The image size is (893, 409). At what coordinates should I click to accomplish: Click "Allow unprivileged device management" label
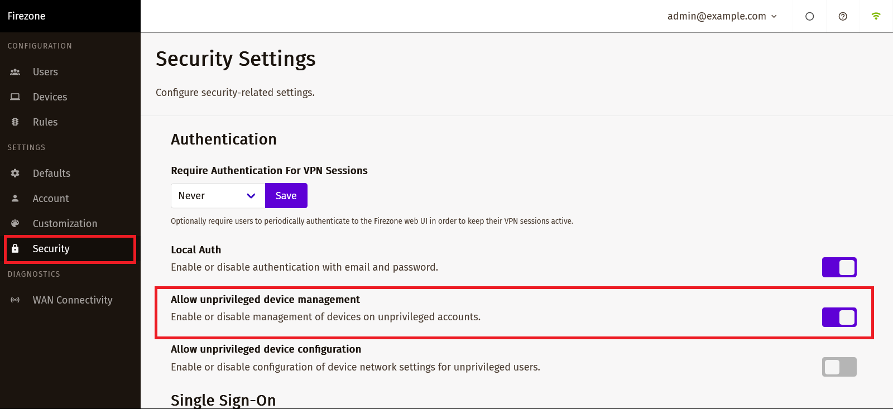point(265,300)
